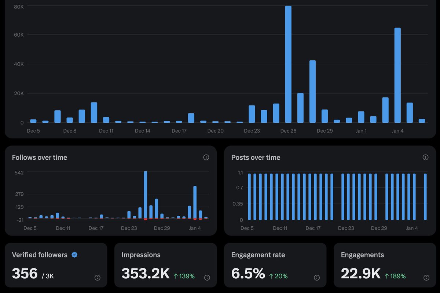Click the '353.2K' impressions value
440x293 pixels.
click(x=146, y=274)
